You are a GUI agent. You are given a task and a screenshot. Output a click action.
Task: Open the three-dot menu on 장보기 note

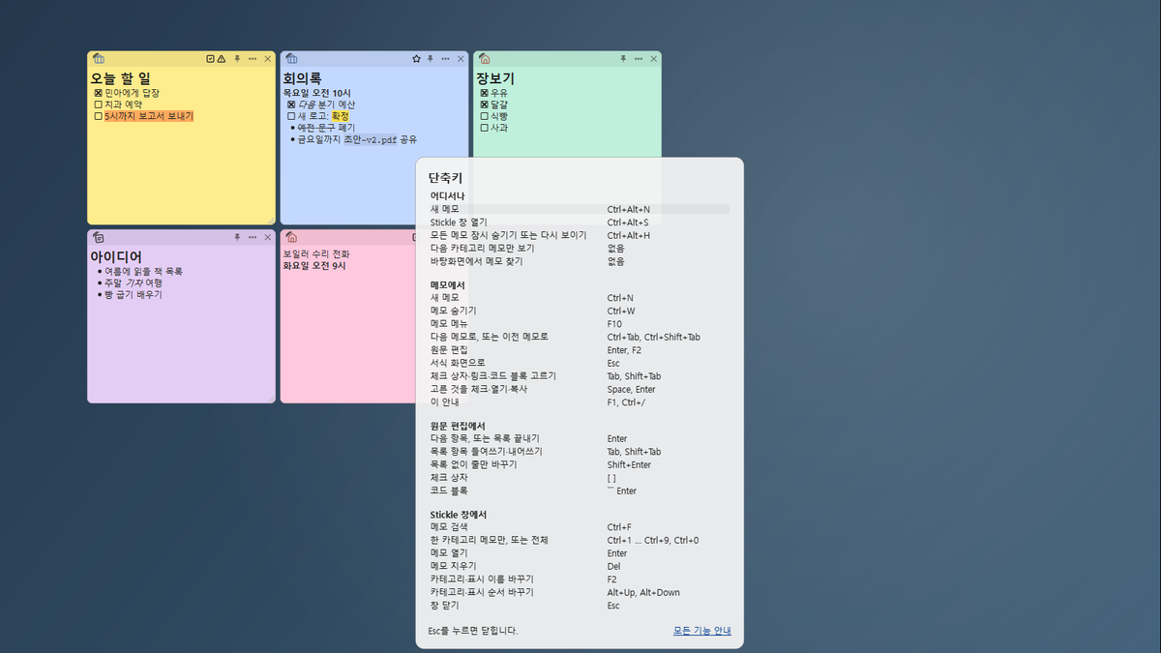639,59
